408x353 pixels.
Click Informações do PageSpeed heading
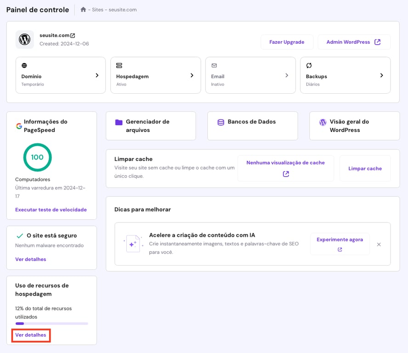coord(45,126)
